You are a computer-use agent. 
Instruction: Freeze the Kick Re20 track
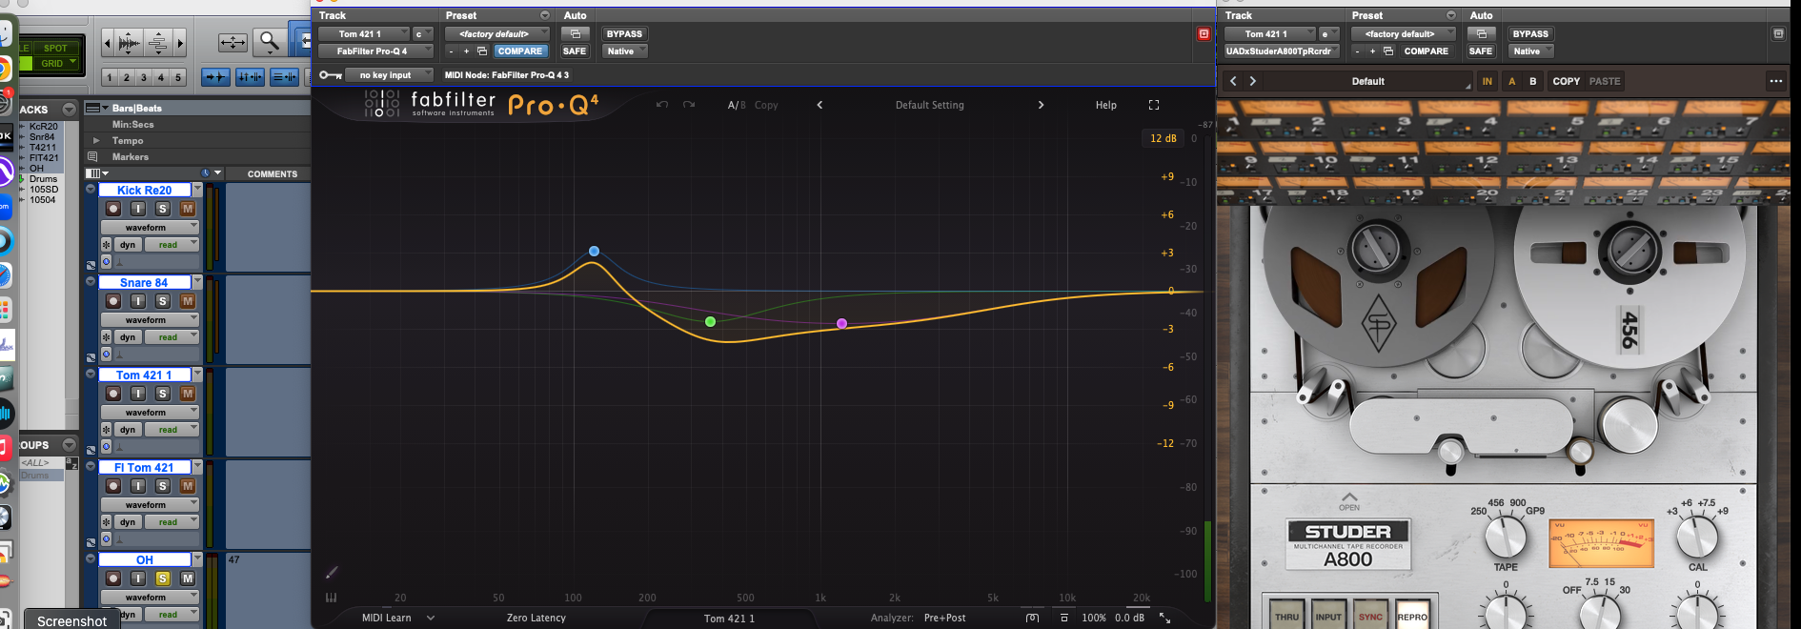click(x=107, y=245)
